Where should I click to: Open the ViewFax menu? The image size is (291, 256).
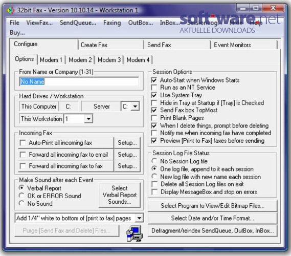[39, 23]
